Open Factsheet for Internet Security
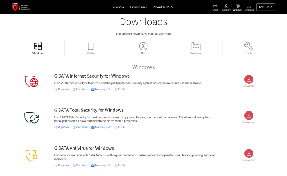The width and height of the screenshot is (287, 176). [x=80, y=89]
